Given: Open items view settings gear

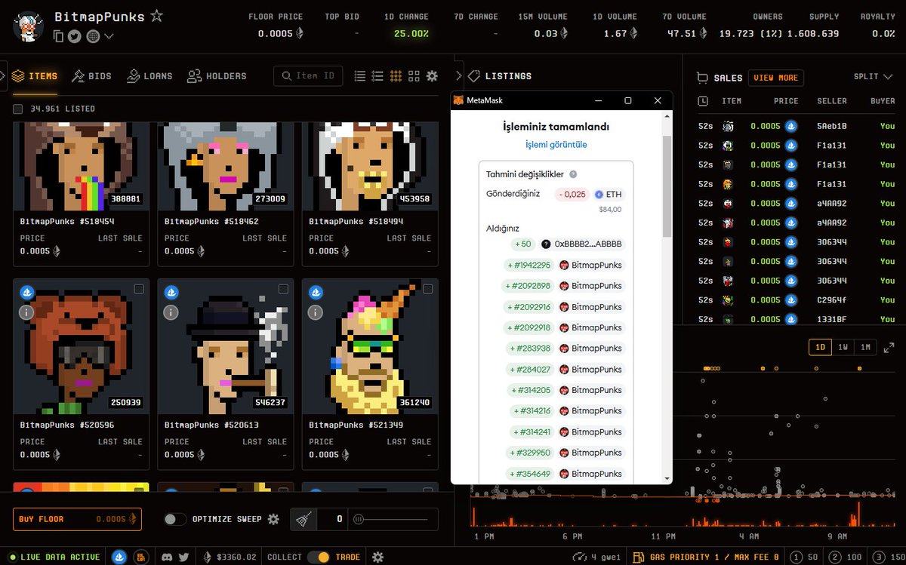Looking at the screenshot, I should point(432,76).
